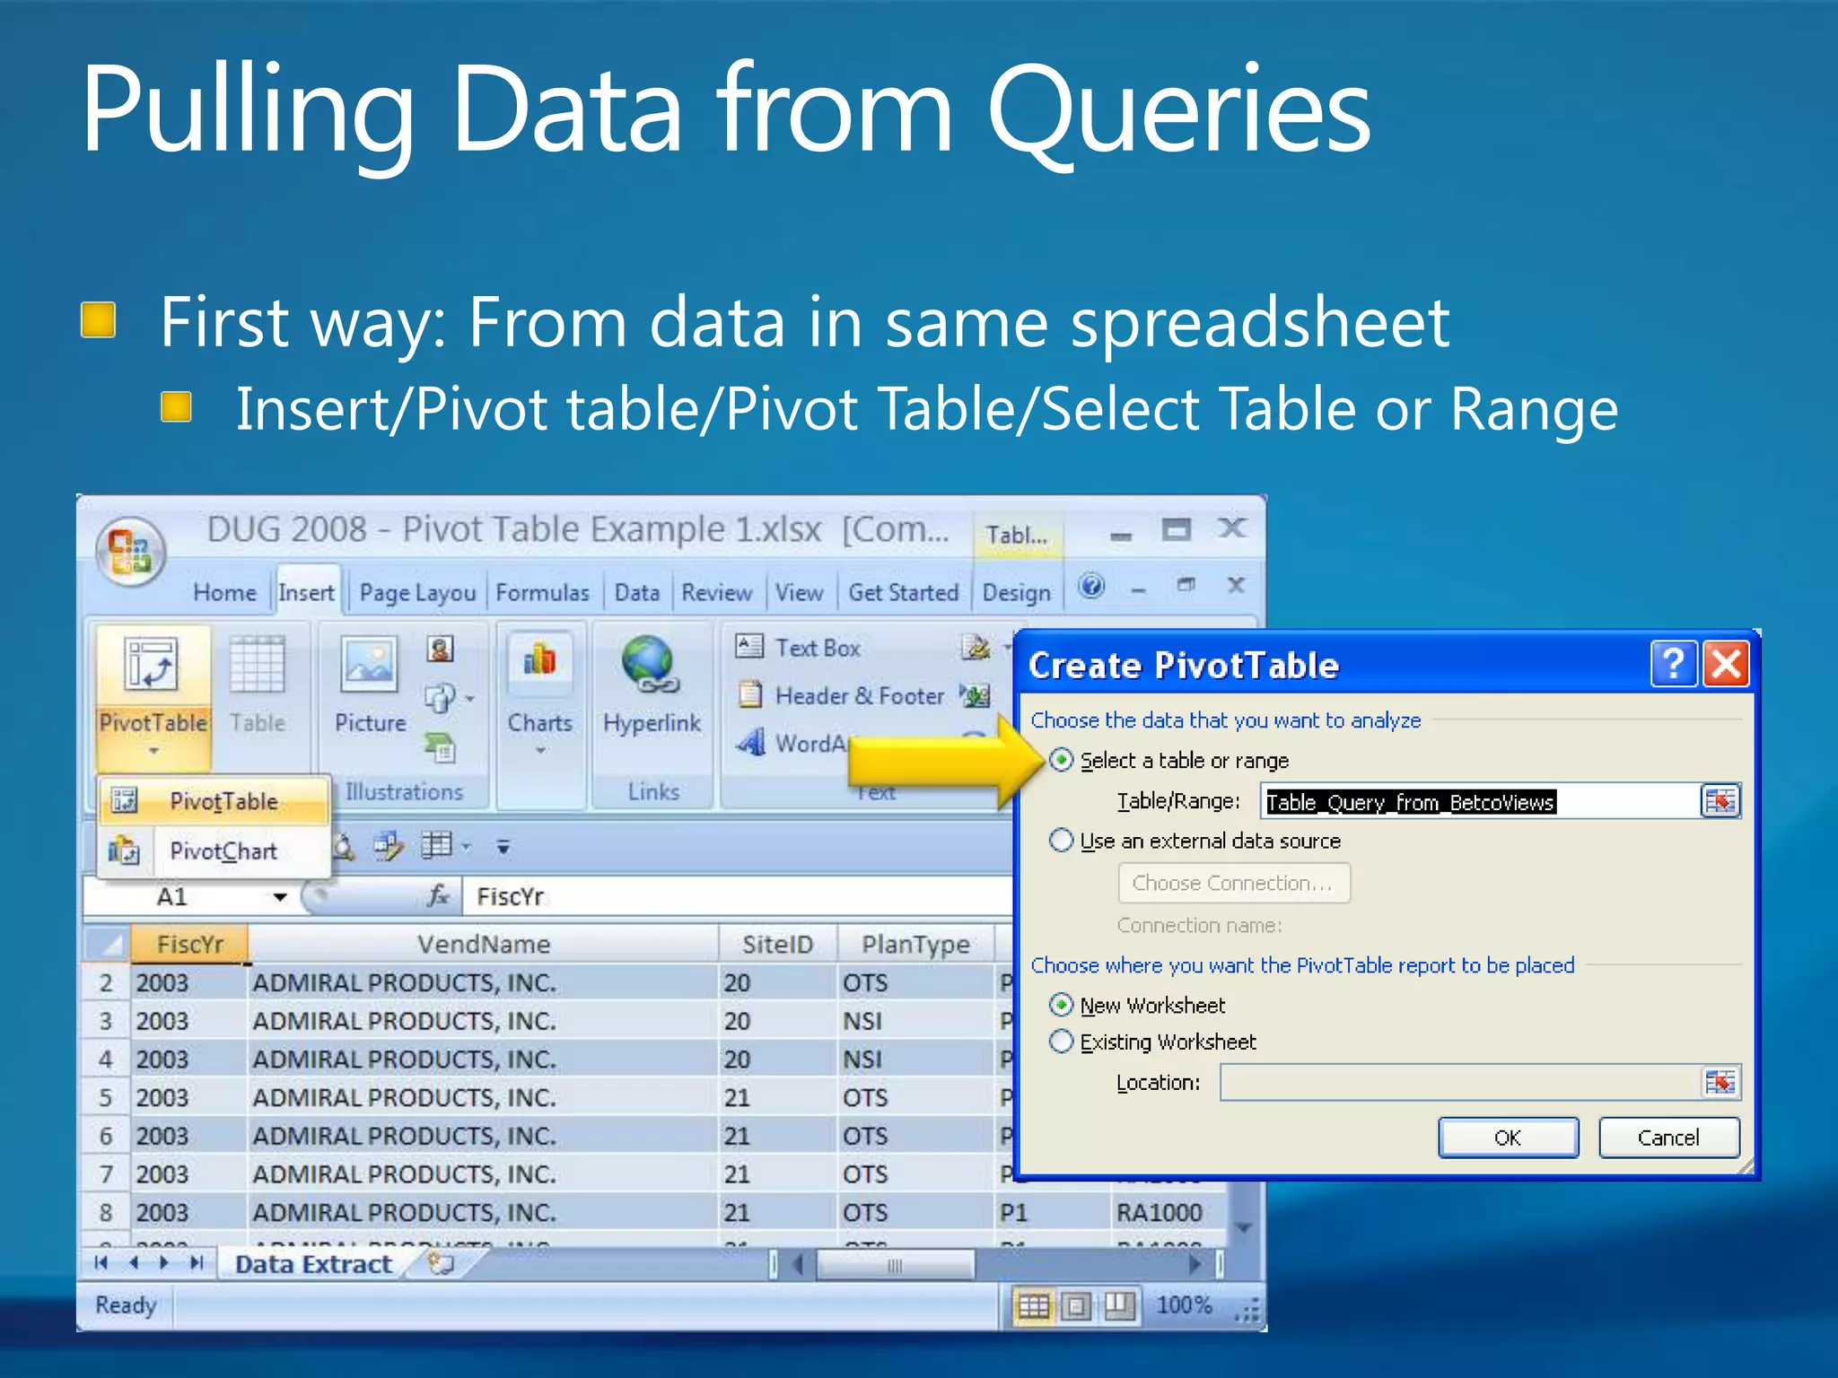Click Cancel in Create PivotTable dialog
This screenshot has width=1838, height=1378.
click(1668, 1138)
